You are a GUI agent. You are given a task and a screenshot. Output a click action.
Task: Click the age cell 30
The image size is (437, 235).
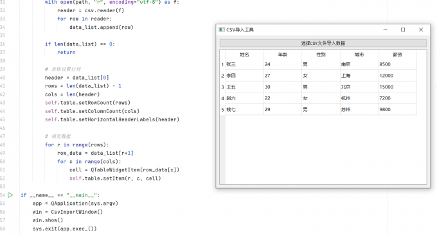[283, 87]
